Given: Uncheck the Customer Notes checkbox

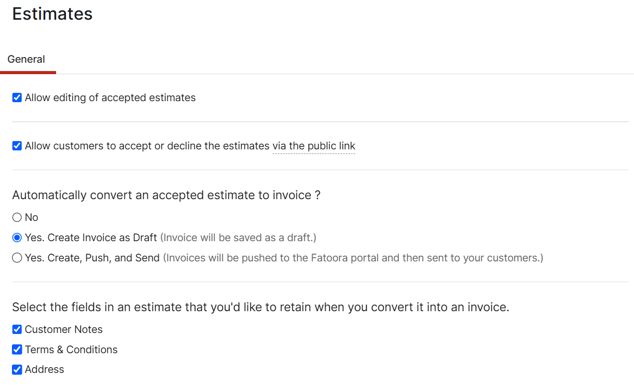Looking at the screenshot, I should point(17,329).
